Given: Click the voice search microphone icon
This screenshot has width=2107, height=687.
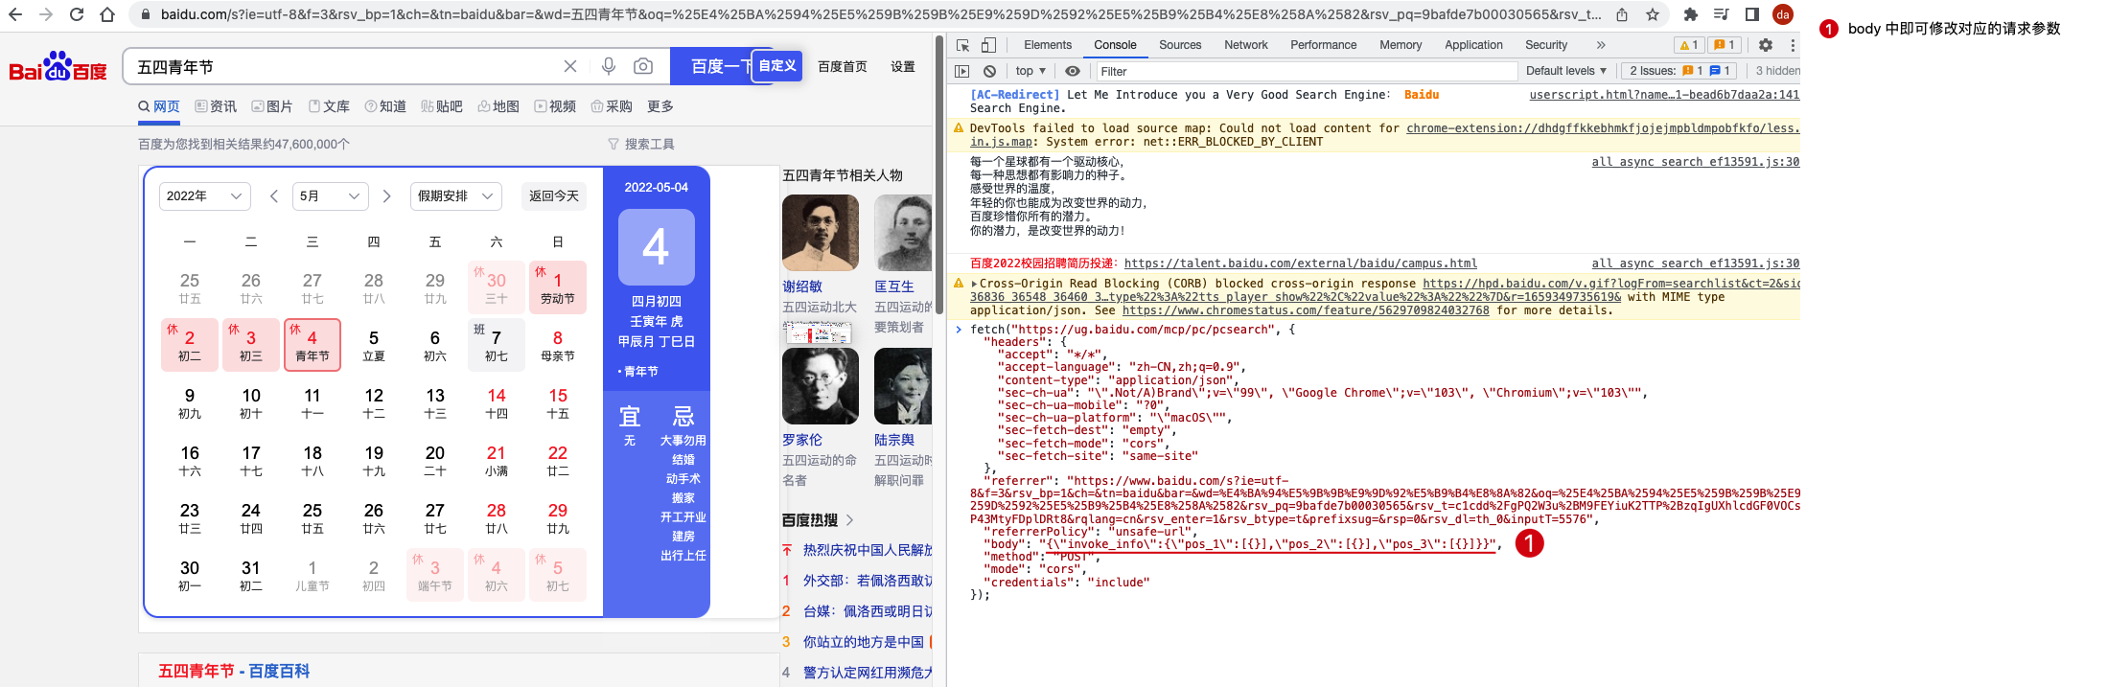Looking at the screenshot, I should click(x=608, y=66).
